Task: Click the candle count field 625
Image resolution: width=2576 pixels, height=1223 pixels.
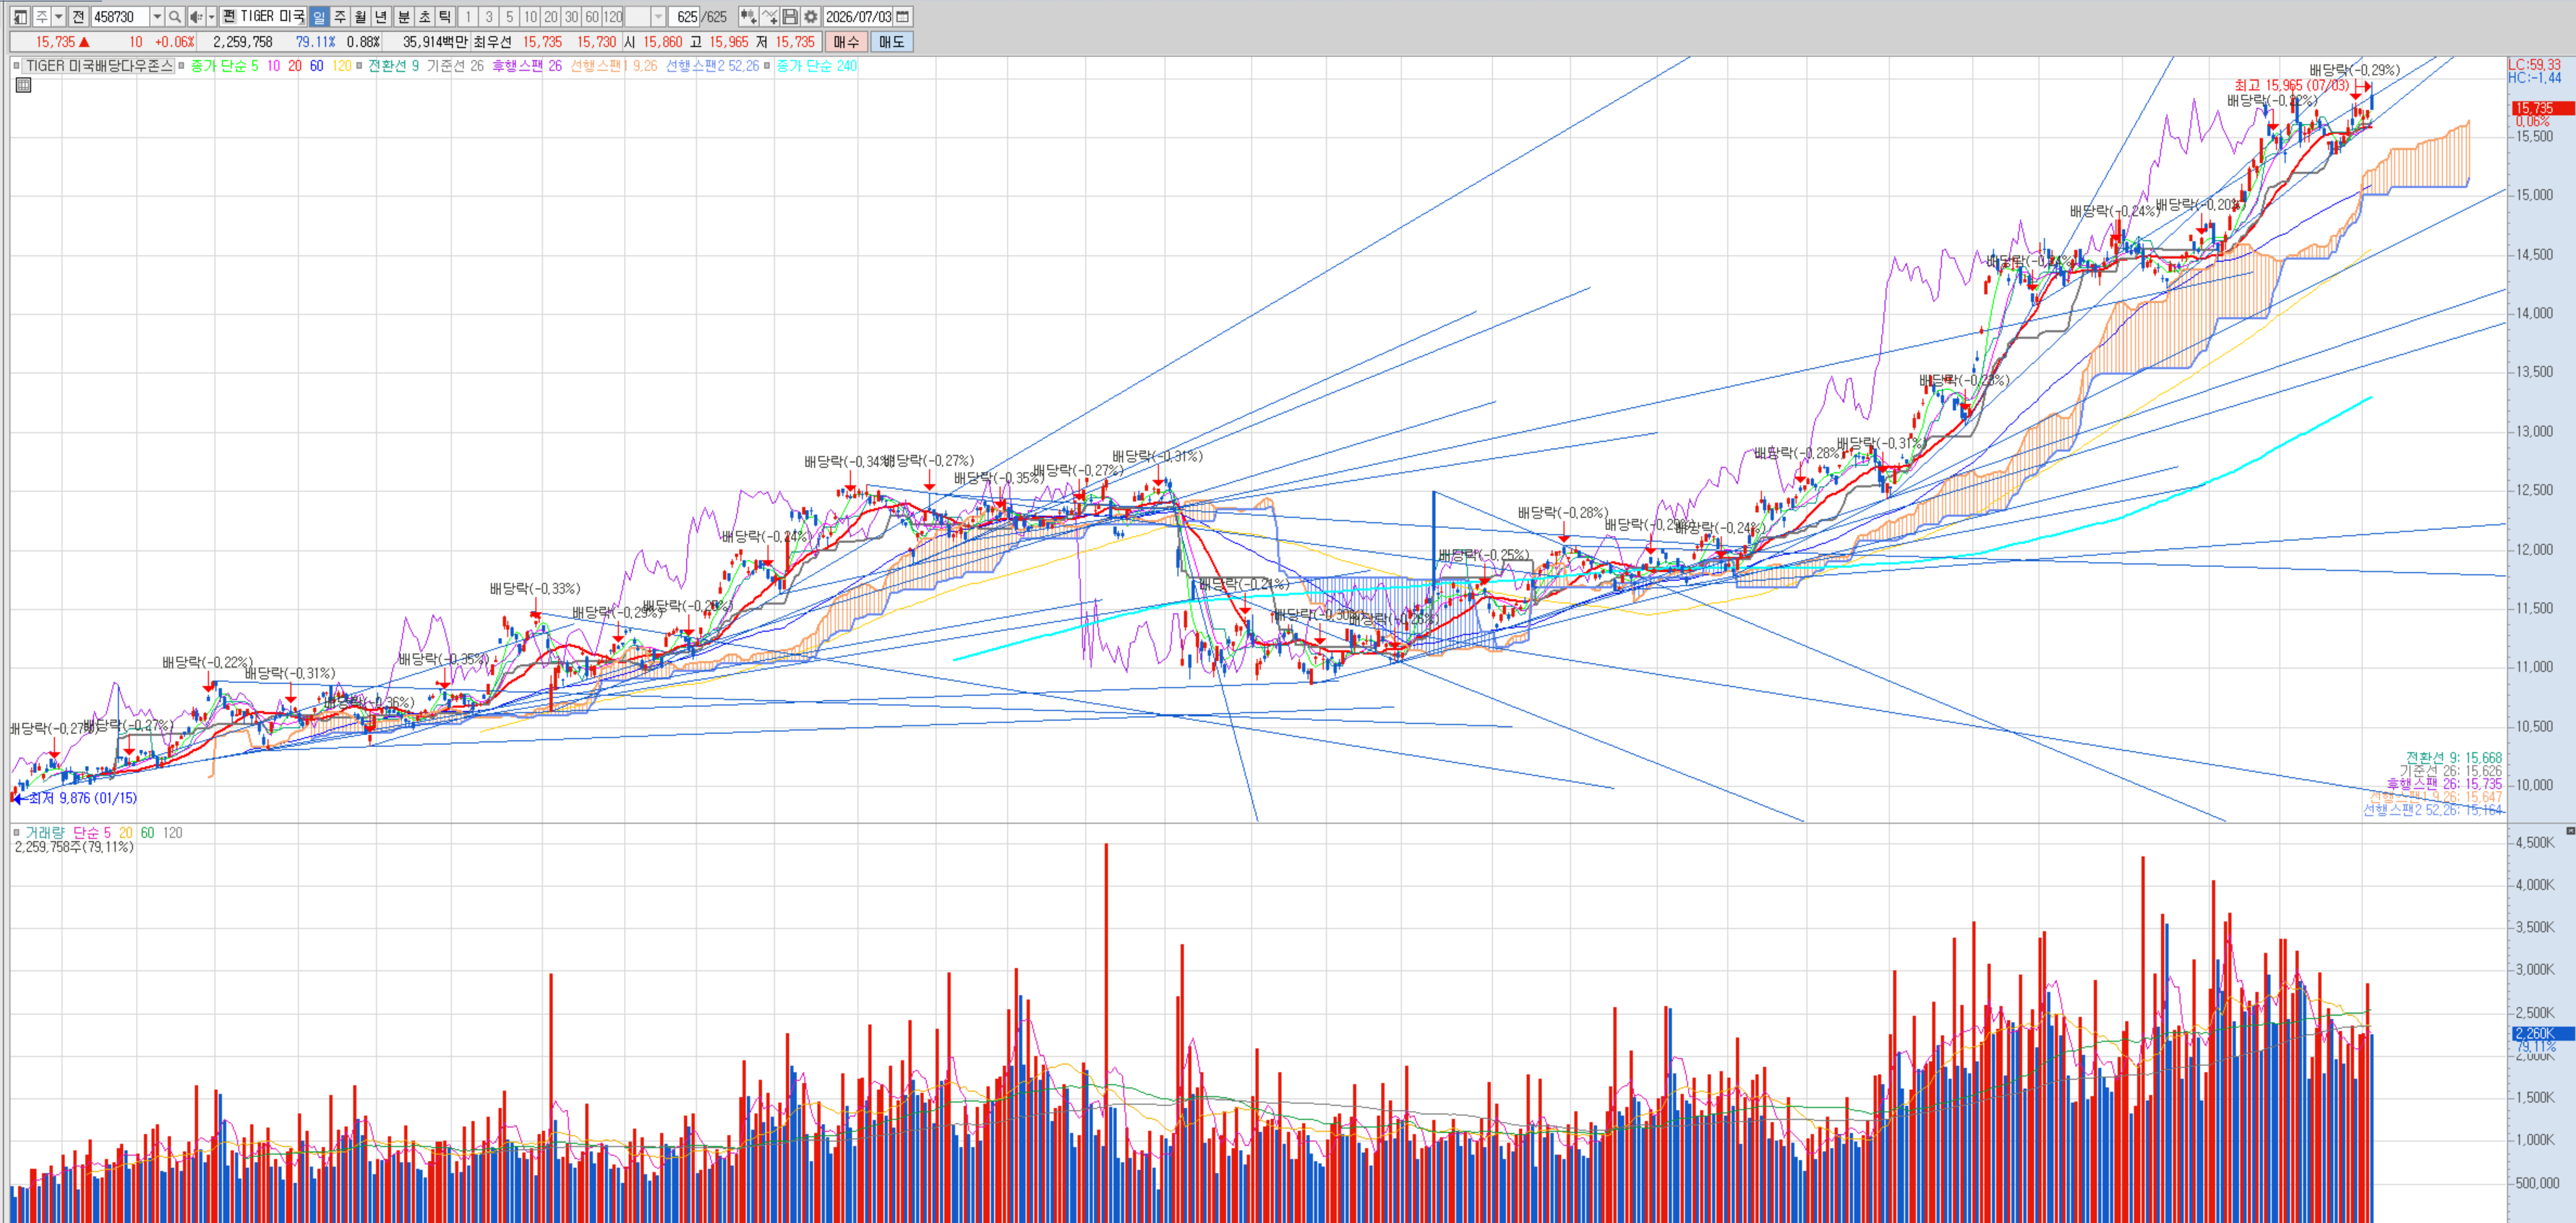Action: click(685, 17)
